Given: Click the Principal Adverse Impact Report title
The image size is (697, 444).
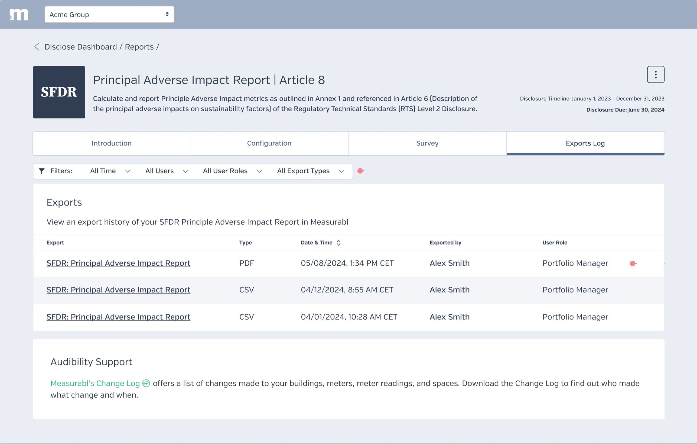Looking at the screenshot, I should click(209, 80).
